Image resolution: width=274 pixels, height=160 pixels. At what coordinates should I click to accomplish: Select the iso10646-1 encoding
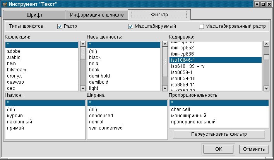click(216, 60)
